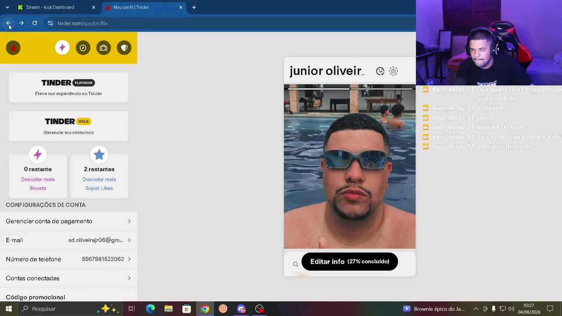Close the Meu perfil Tinder tab
Image resolution: width=562 pixels, height=316 pixels.
(180, 7)
